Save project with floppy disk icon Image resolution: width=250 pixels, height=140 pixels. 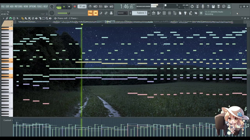[x=213, y=6]
